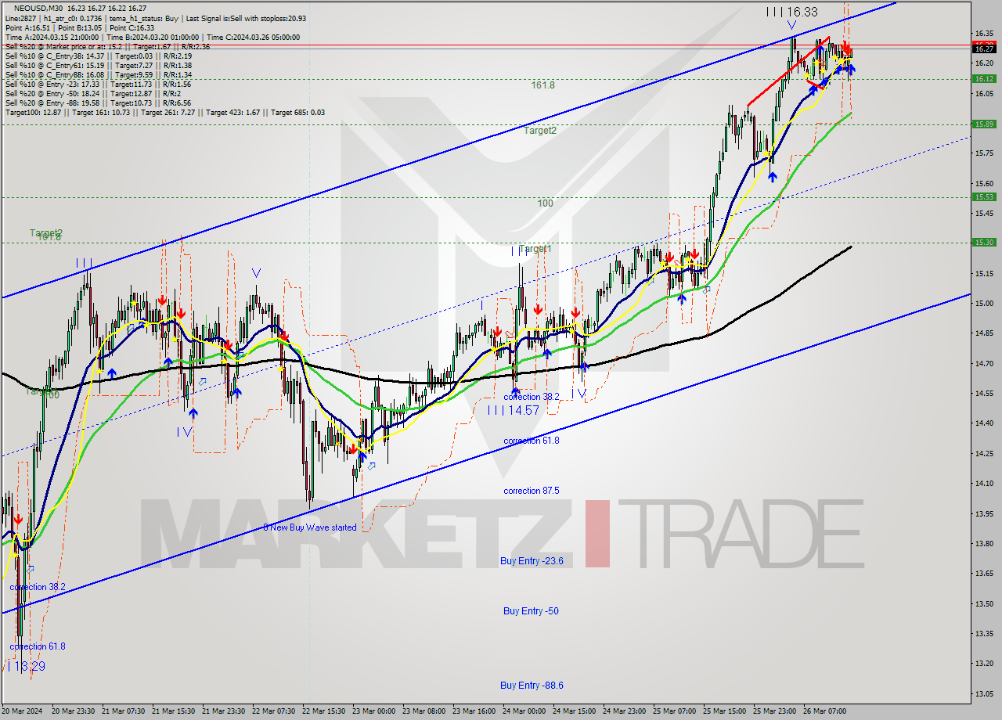This screenshot has height=720, width=1002.
Task: Click the 14.40 price axis value
Action: tap(984, 423)
